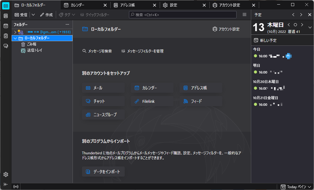Open the Tasks space from the sidebar
The width and height of the screenshot is (314, 190).
tap(5, 36)
